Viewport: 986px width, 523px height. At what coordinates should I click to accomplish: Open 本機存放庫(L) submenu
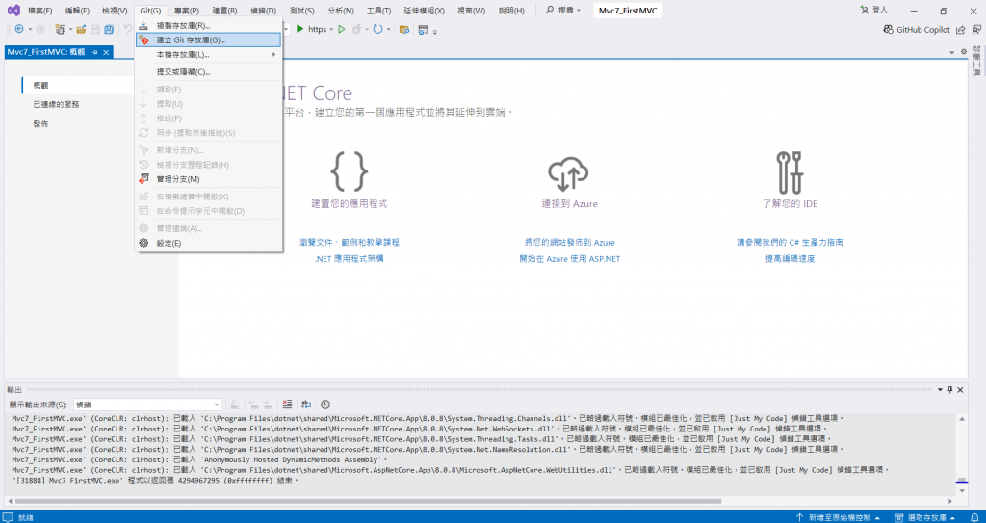tap(208, 55)
